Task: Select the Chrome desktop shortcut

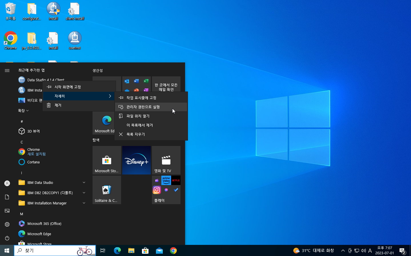Action: coord(10,40)
